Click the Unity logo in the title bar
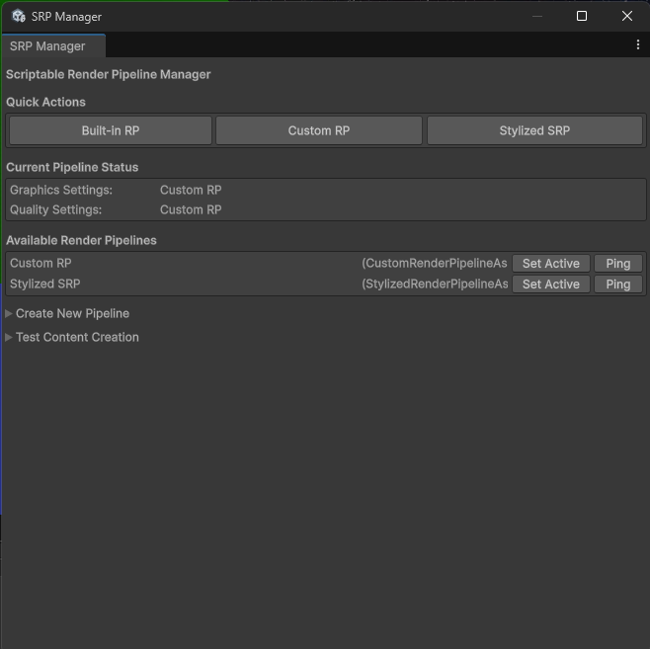Image resolution: width=650 pixels, height=649 pixels. [x=18, y=16]
